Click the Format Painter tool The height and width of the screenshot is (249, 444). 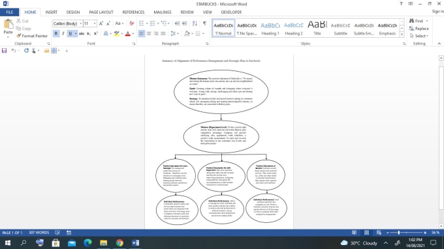coord(32,36)
